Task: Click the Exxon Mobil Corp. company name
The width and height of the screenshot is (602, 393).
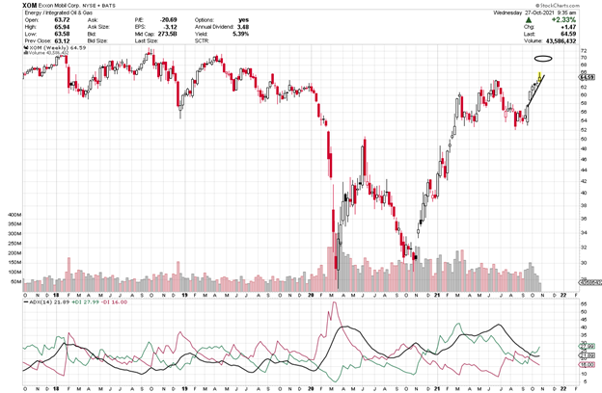Action: pyautogui.click(x=57, y=6)
